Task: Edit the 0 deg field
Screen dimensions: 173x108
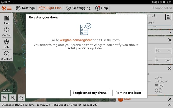Action: point(163,60)
